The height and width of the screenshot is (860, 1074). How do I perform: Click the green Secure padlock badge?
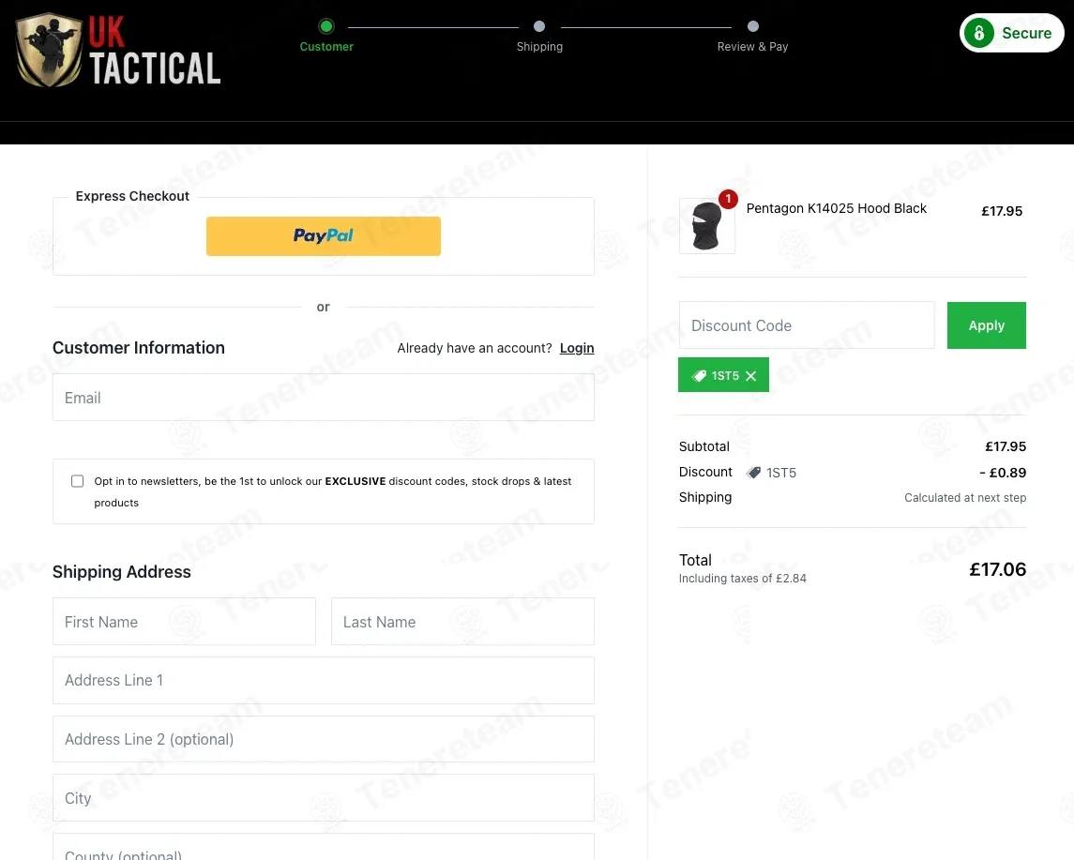(x=1011, y=33)
